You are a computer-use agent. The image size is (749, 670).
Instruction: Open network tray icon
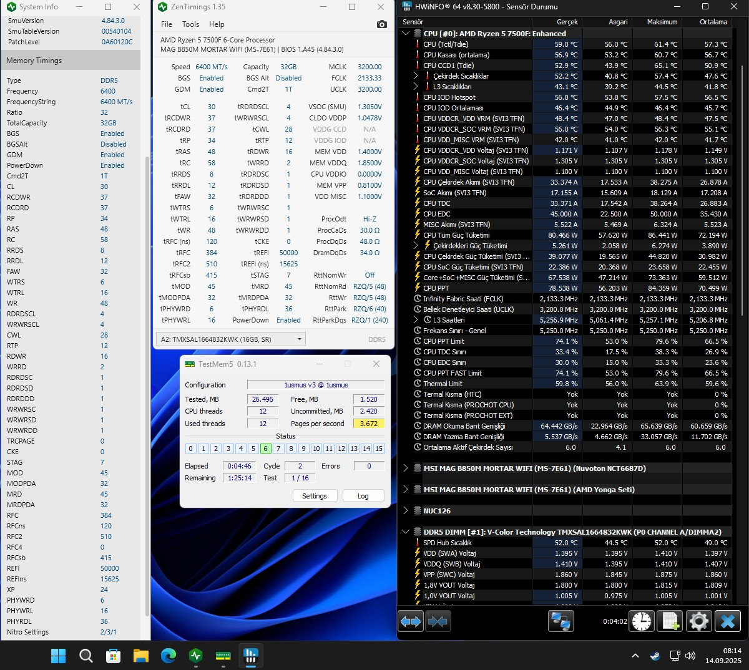point(674,656)
